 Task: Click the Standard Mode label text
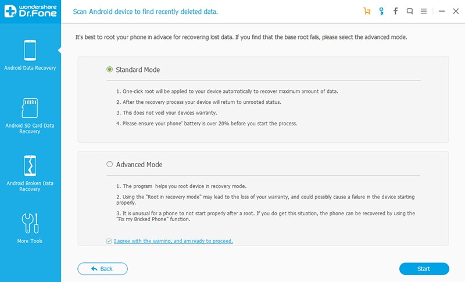(x=138, y=70)
